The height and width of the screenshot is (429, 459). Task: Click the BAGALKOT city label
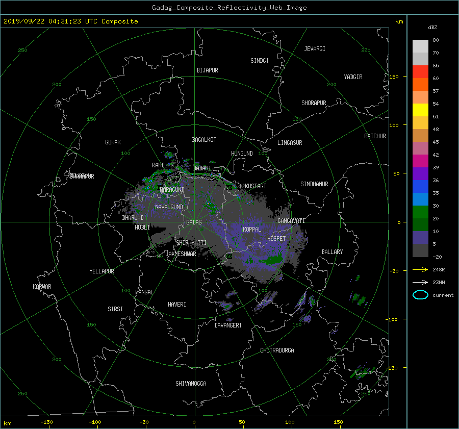[x=204, y=140]
